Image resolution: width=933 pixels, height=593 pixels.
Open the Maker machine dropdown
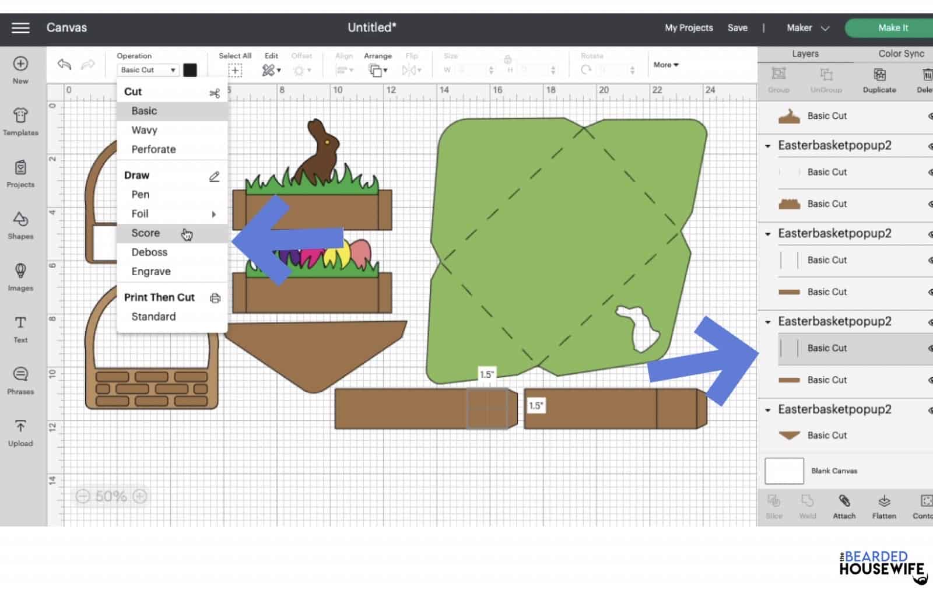point(808,27)
